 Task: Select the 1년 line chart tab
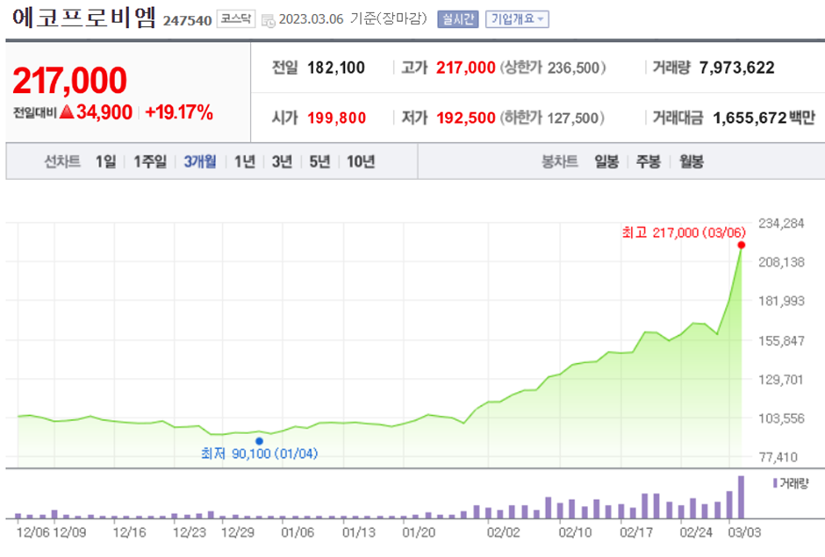tap(245, 161)
